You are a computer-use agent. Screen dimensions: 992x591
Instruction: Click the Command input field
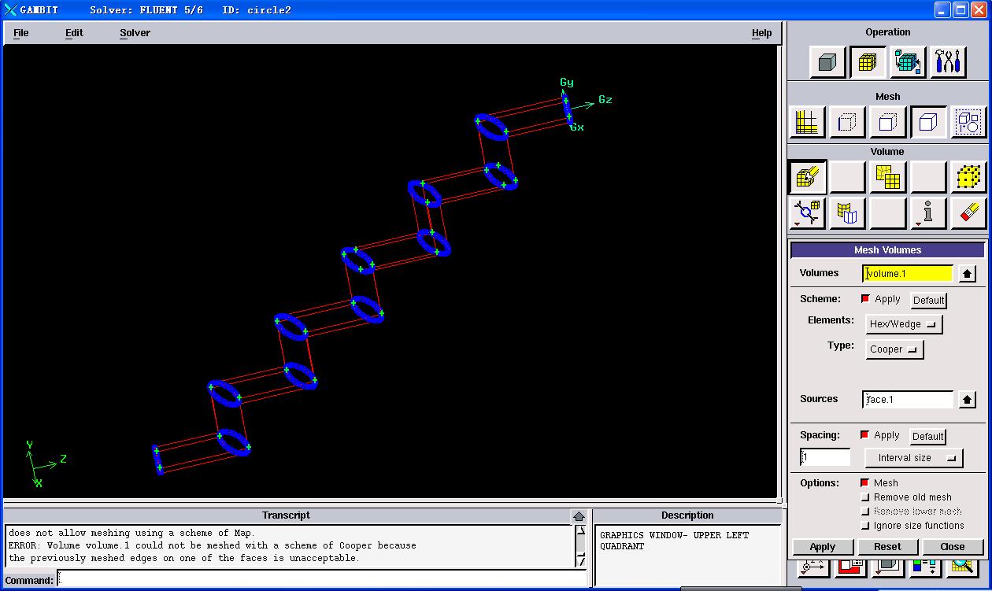tap(323, 580)
